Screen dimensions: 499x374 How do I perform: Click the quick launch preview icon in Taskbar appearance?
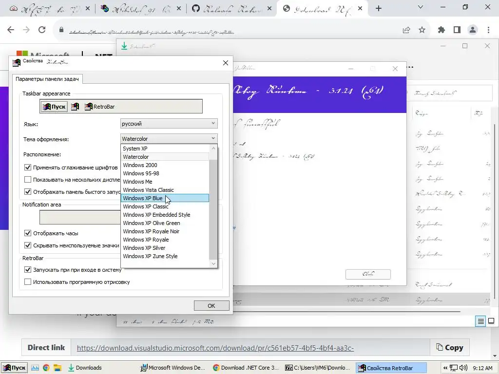click(75, 107)
